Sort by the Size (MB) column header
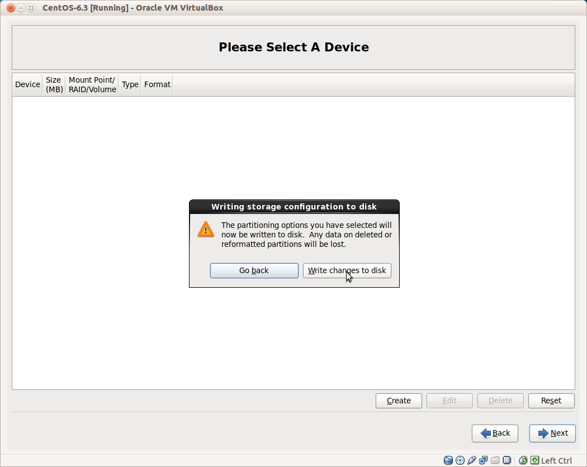This screenshot has height=467, width=587. click(54, 84)
